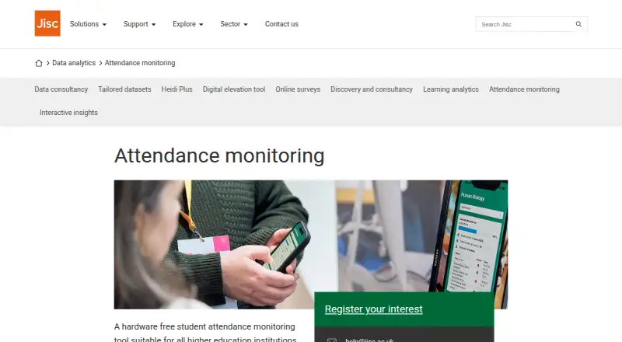Go to home via breadcrumb house icon
622x342 pixels.
pyautogui.click(x=38, y=63)
